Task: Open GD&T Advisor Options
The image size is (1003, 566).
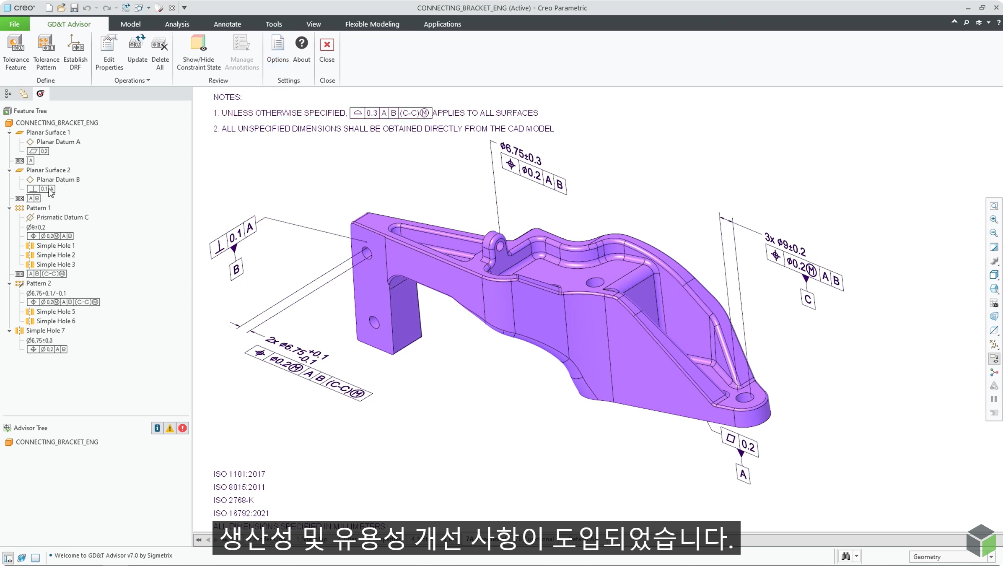Action: click(x=278, y=49)
